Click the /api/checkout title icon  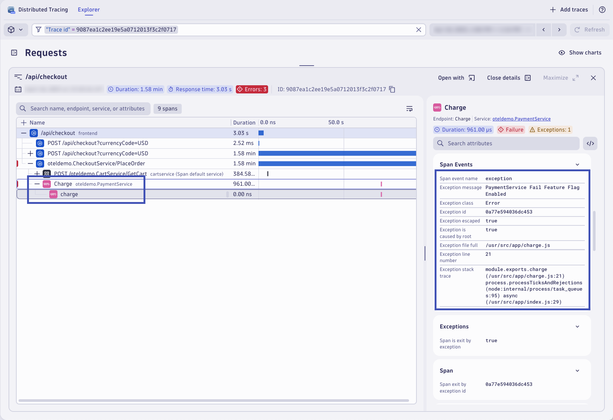pyautogui.click(x=18, y=77)
